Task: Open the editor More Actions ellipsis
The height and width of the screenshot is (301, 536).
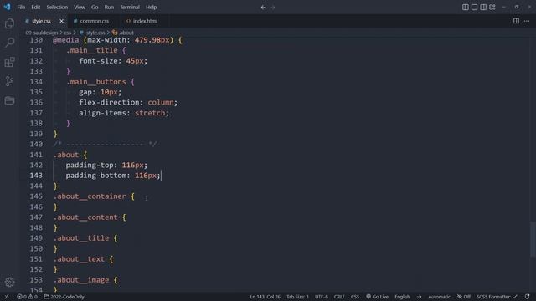Action: 527,21
